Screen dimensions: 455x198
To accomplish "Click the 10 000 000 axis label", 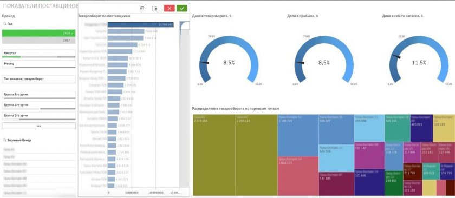I will click(x=155, y=192).
